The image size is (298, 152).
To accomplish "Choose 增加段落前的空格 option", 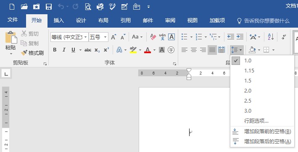I will point(262,131).
